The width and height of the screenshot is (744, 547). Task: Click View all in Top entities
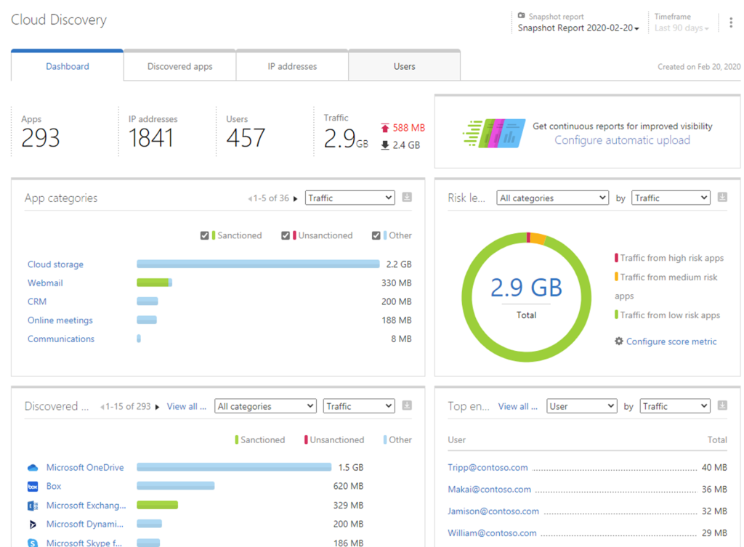[517, 407]
